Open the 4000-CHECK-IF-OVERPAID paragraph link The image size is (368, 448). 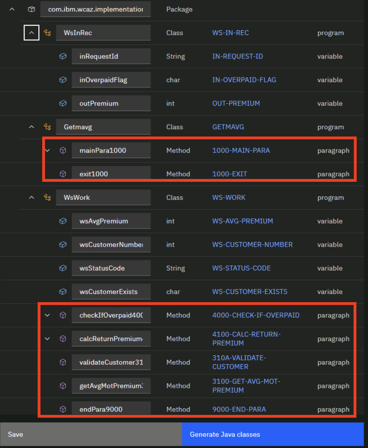tap(256, 315)
